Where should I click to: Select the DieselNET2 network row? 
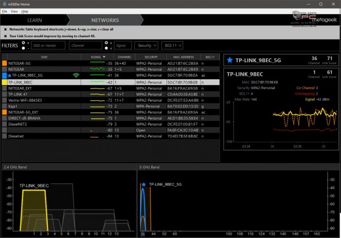click(x=110, y=124)
